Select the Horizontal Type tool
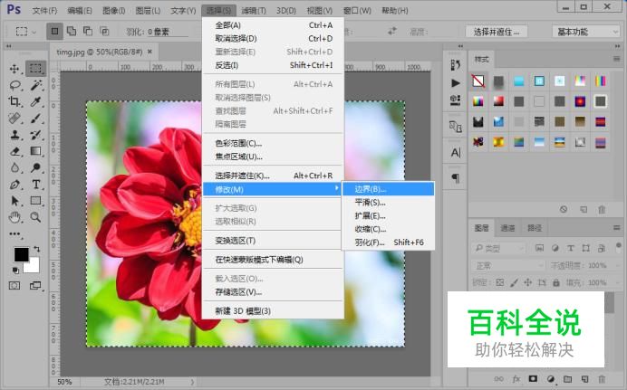 point(36,185)
